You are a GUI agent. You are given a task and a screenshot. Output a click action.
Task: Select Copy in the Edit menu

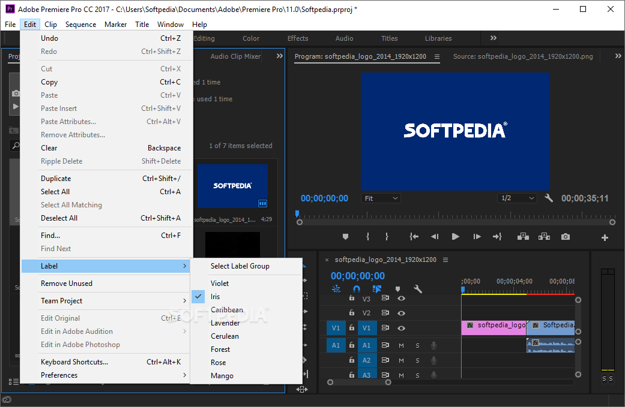pos(106,82)
